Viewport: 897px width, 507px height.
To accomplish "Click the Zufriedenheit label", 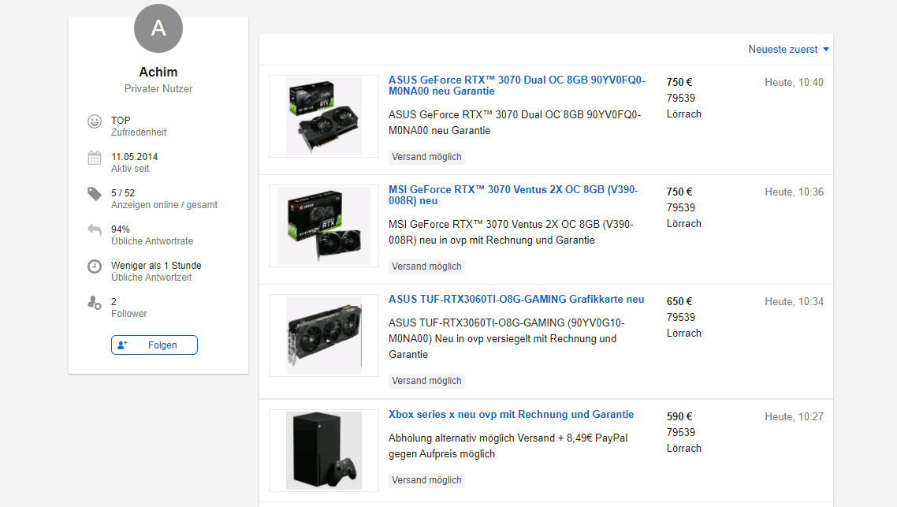I will click(x=139, y=132).
